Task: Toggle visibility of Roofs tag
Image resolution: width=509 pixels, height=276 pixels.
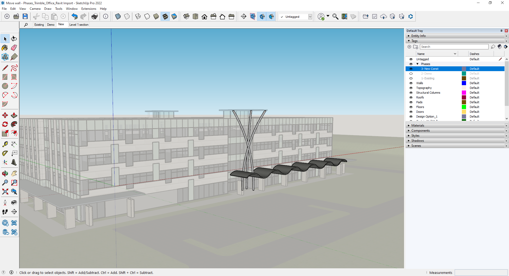Action: point(411,97)
